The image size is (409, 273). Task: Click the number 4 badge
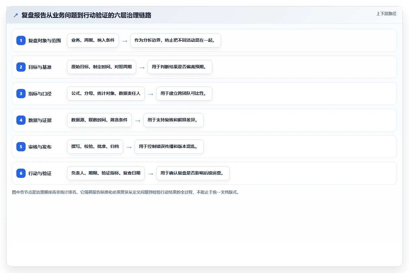(21, 120)
